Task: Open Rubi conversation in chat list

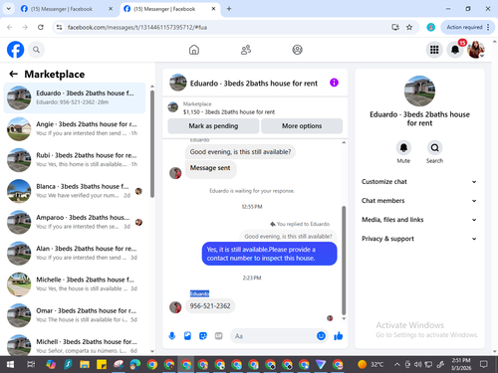Action: pyautogui.click(x=75, y=160)
